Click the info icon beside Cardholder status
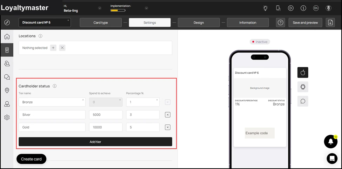342x169 pixels. coord(55,86)
